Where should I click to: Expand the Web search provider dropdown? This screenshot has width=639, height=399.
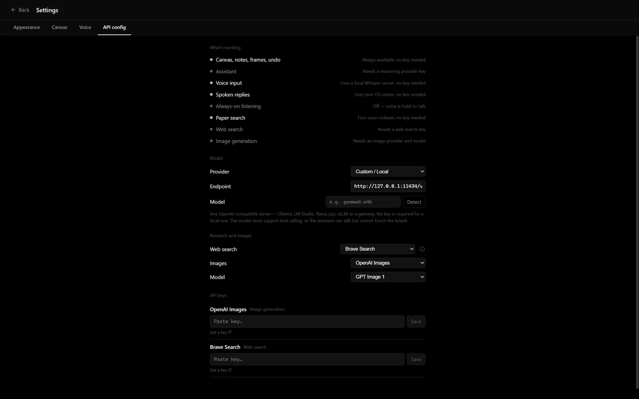(377, 249)
